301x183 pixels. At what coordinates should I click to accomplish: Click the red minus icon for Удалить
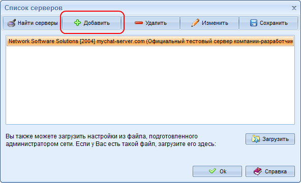[139, 23]
